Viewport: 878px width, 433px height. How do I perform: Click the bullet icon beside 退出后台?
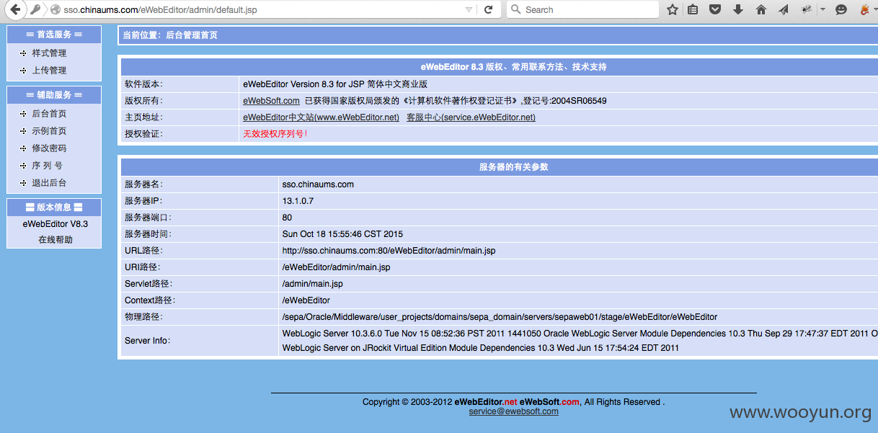point(24,183)
